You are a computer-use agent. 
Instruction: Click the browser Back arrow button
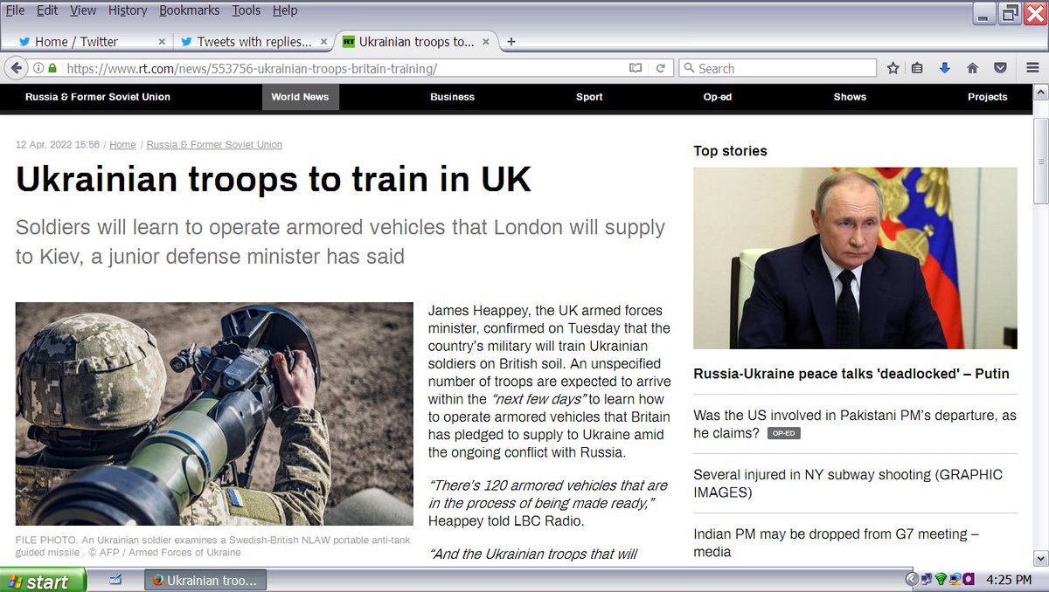(x=15, y=67)
